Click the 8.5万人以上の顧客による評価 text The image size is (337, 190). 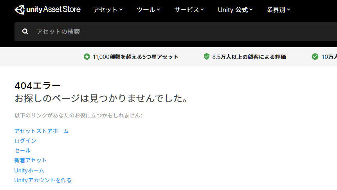point(249,57)
